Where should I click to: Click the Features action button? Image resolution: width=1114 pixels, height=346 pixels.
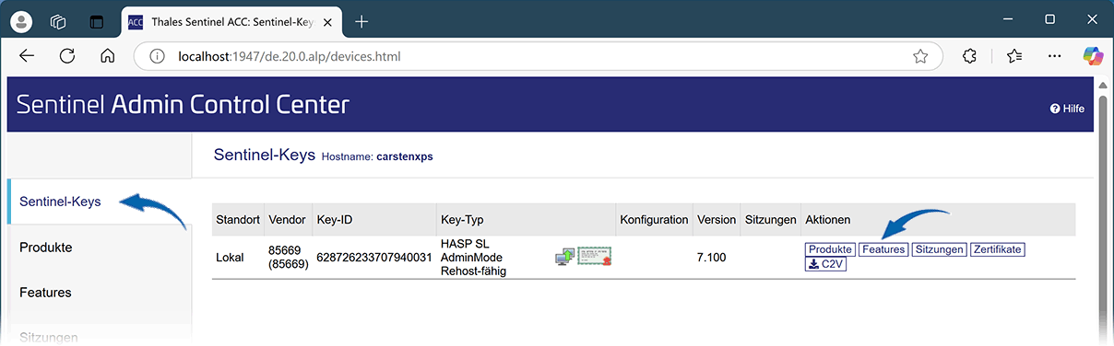(x=883, y=249)
